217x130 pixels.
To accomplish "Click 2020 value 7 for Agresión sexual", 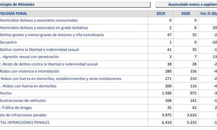I will [x=195, y=57].
